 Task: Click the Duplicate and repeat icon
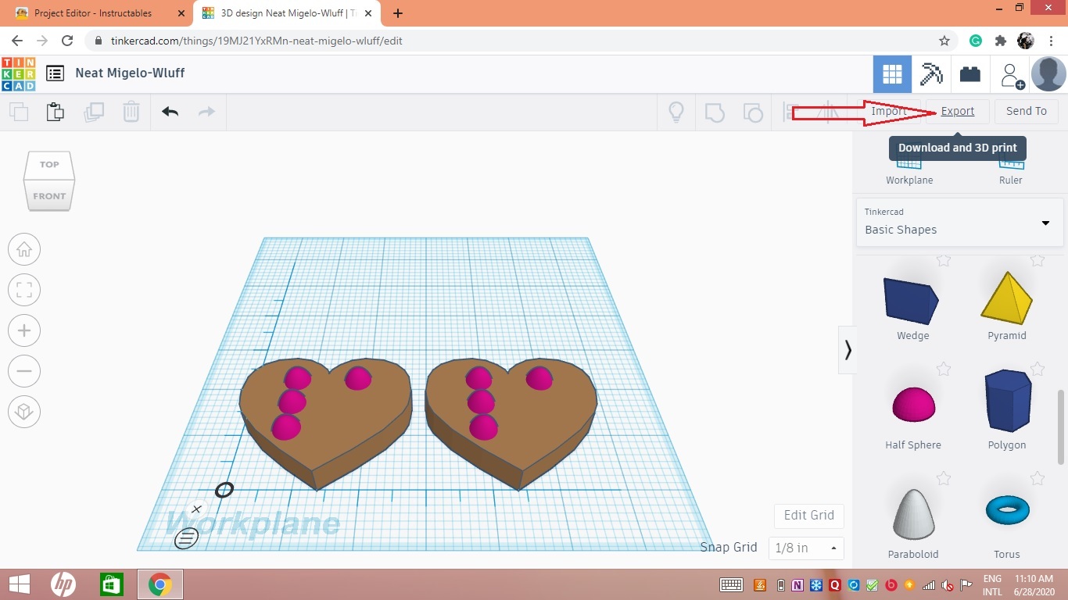pyautogui.click(x=94, y=112)
